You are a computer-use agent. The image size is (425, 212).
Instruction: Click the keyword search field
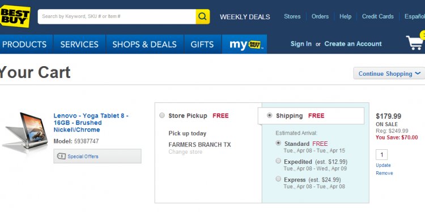pyautogui.click(x=117, y=16)
